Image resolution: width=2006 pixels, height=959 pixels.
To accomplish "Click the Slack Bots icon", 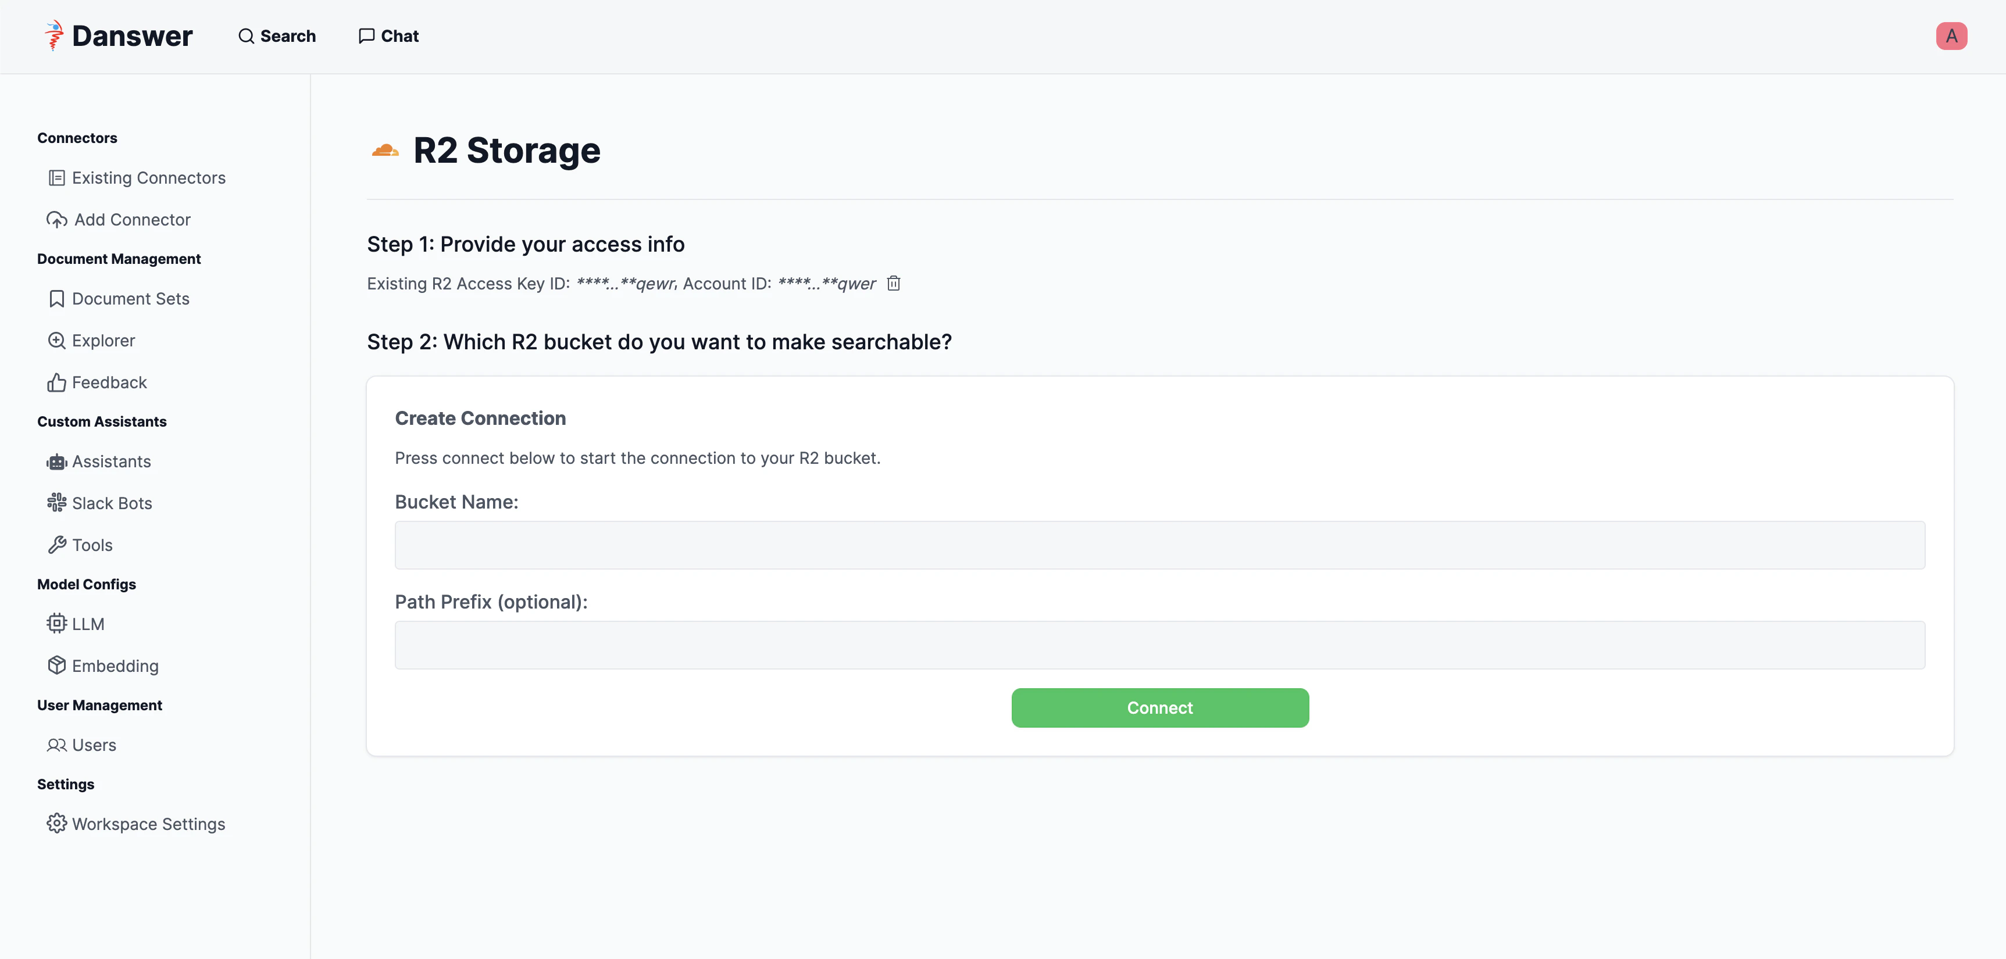I will 56,503.
